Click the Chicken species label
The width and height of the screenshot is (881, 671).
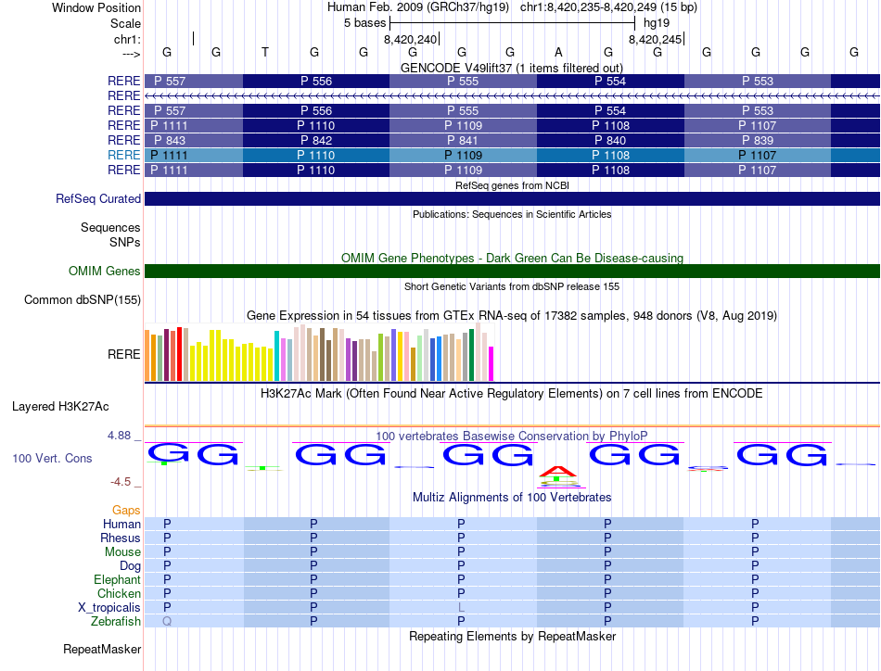119,593
